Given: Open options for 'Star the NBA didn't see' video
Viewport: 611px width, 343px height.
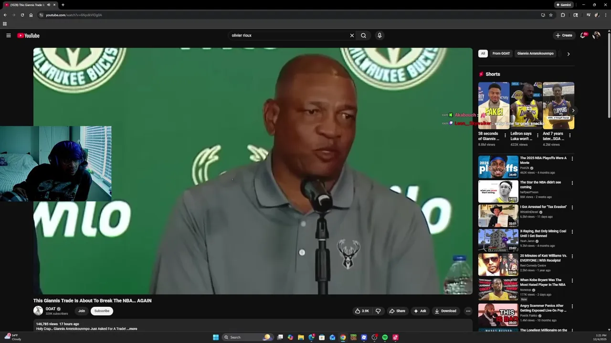Looking at the screenshot, I should coord(572,183).
